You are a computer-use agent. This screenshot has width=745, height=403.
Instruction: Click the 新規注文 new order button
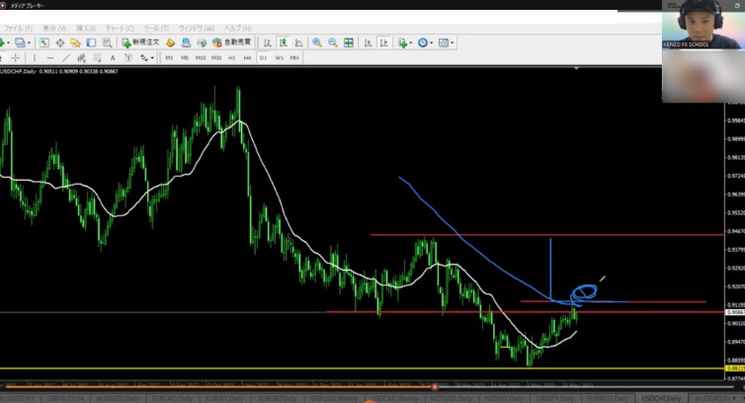[140, 42]
